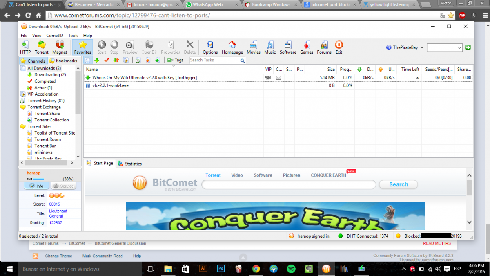The width and height of the screenshot is (490, 276).
Task: Click the Magnet link toolbar icon
Action: click(60, 47)
